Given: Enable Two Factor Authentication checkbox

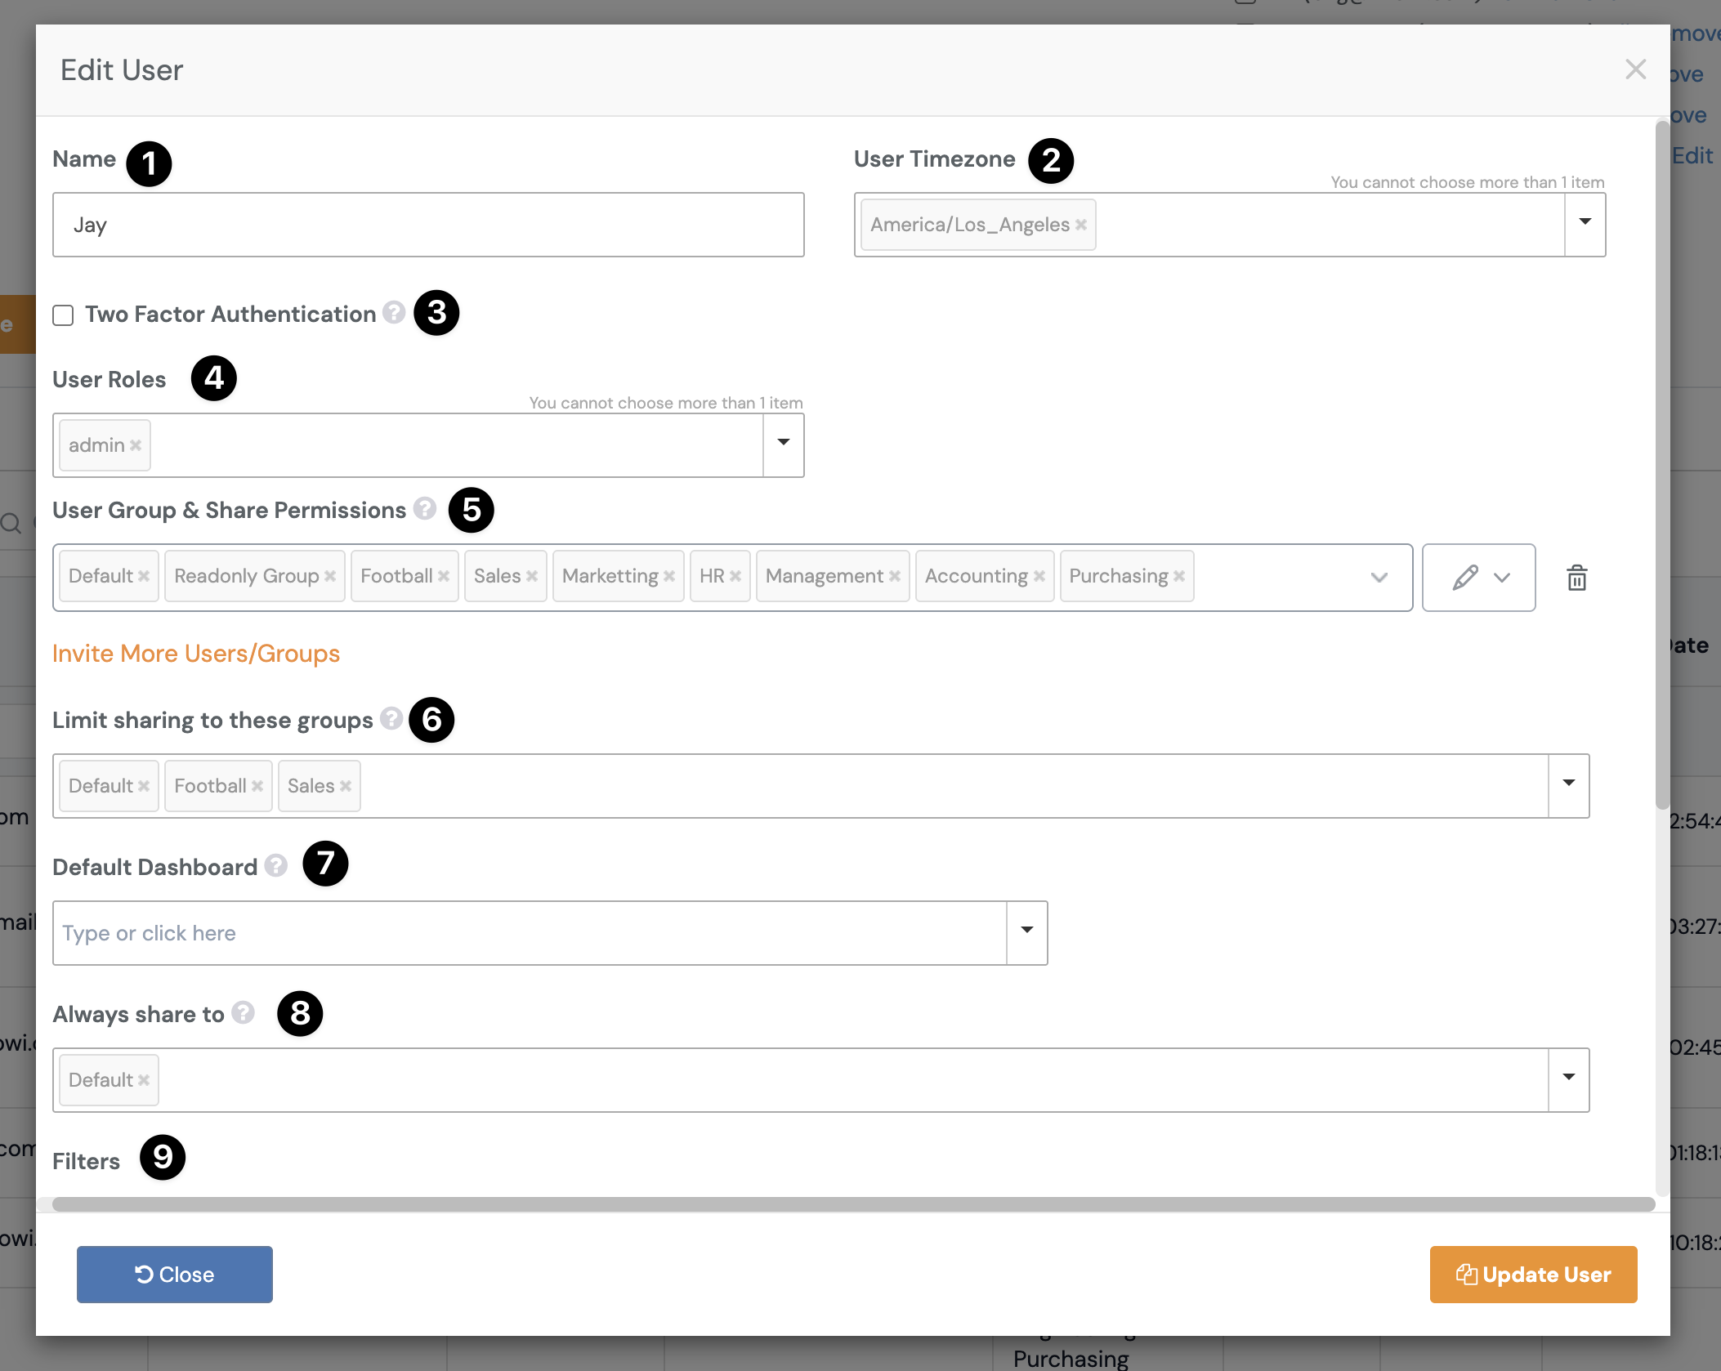Looking at the screenshot, I should click(63, 315).
